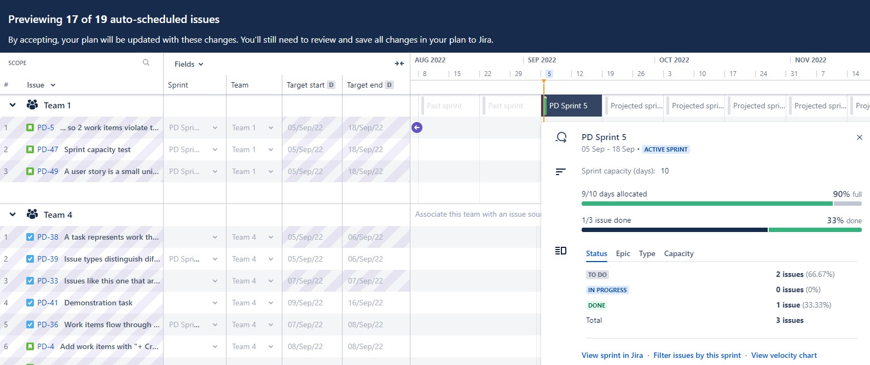Image resolution: width=870 pixels, height=365 pixels.
Task: Click target end 16/Sep/22 for PD-41
Action: 366,303
